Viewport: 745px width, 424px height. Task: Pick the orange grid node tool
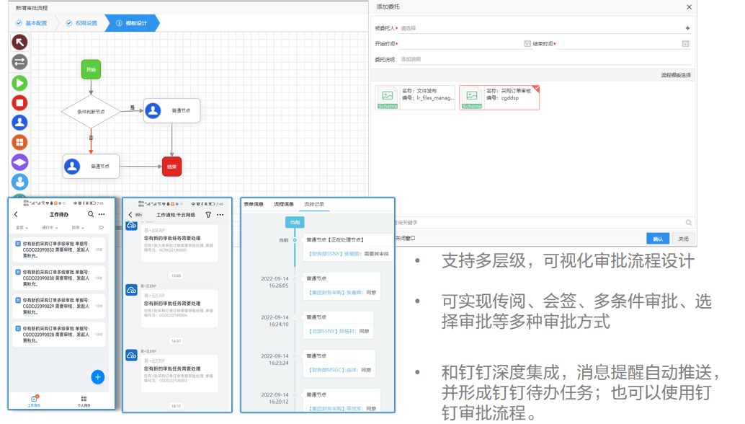coord(19,142)
